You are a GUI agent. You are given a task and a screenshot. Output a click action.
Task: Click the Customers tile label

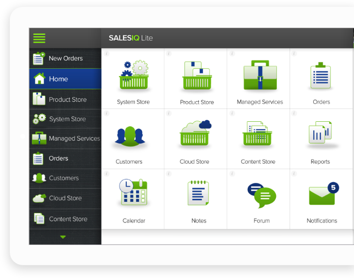click(x=129, y=162)
